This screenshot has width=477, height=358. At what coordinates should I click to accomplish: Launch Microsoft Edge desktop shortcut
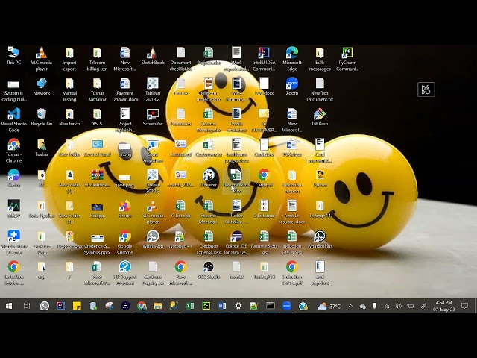coord(291,59)
